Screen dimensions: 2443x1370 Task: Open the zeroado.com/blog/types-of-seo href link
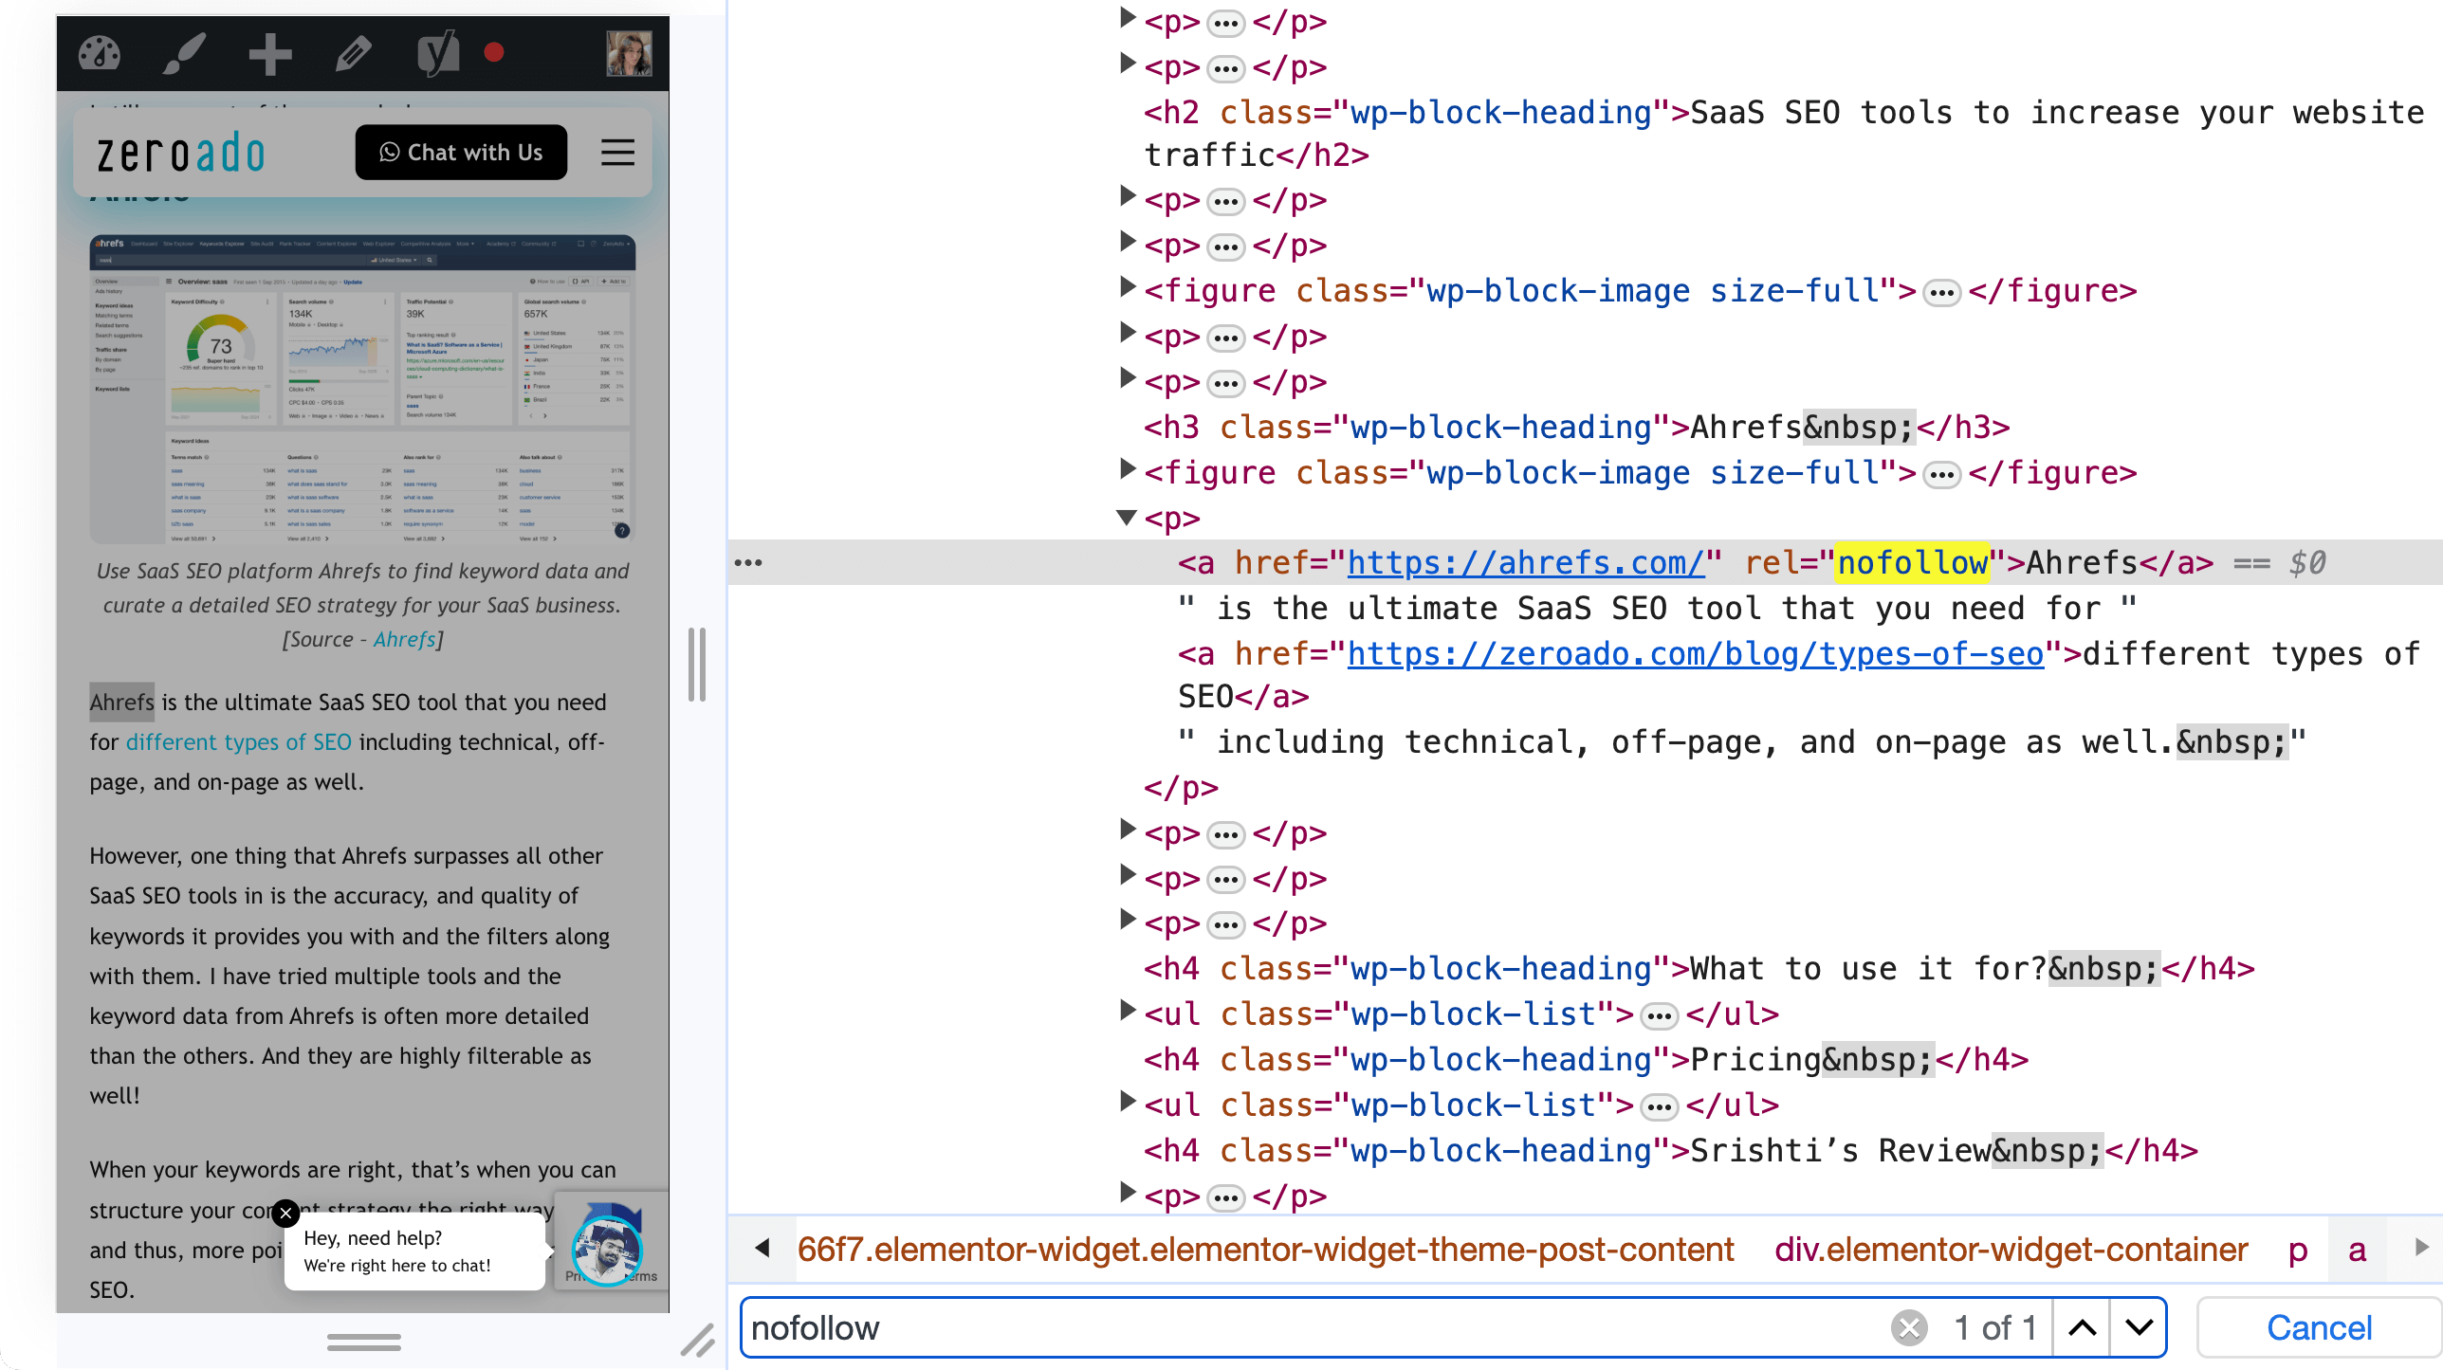(1695, 653)
